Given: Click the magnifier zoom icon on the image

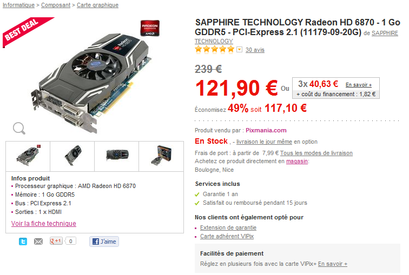Looking at the screenshot, I should point(19,128).
